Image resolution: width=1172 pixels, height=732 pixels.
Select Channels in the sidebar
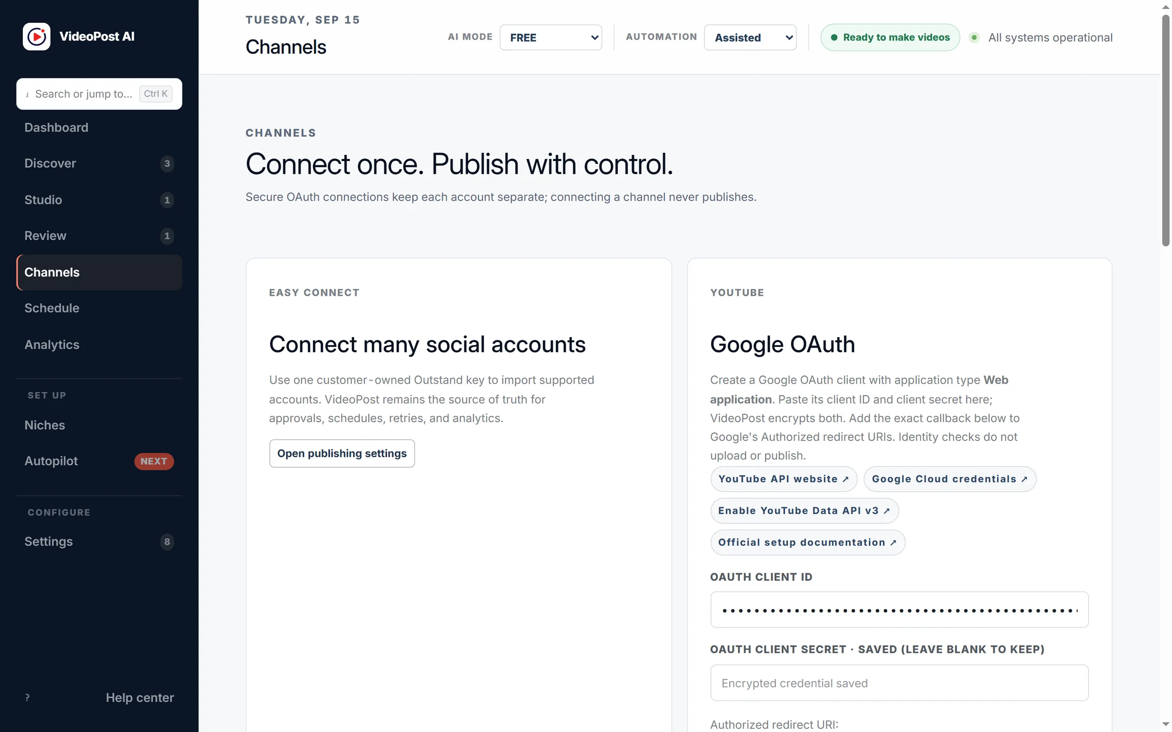pyautogui.click(x=99, y=272)
